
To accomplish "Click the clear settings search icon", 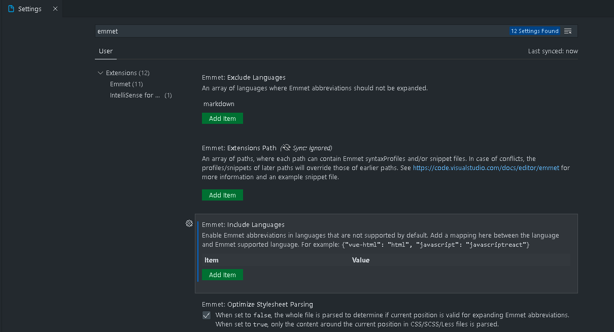I will 568,31.
